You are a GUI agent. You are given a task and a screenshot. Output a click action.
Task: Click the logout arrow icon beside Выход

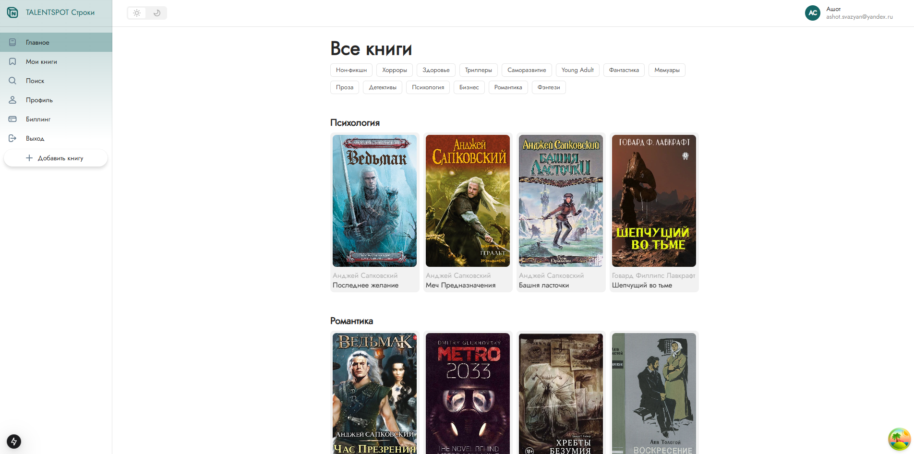pyautogui.click(x=12, y=138)
